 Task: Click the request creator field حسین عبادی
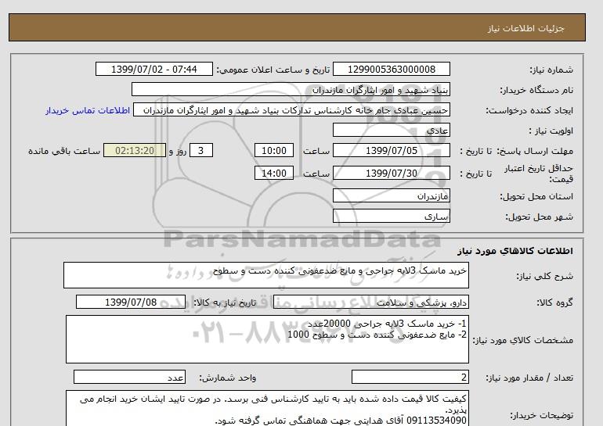tap(291, 109)
